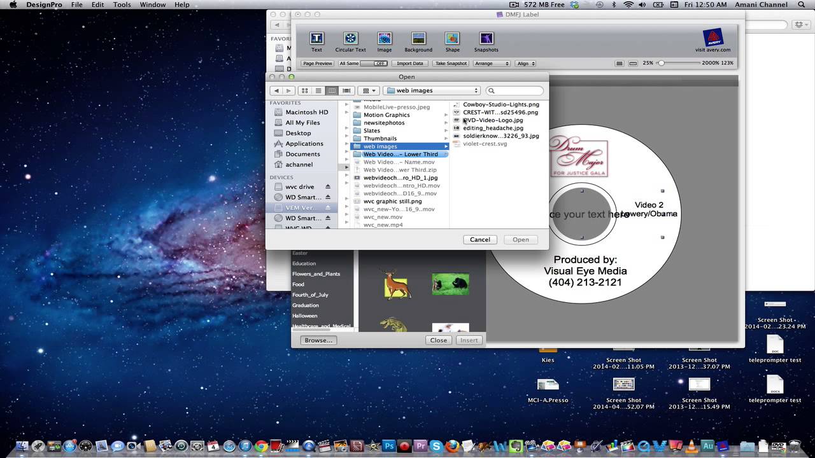This screenshot has width=815, height=458.
Task: Click the Take Snapshot button
Action: 451,64
